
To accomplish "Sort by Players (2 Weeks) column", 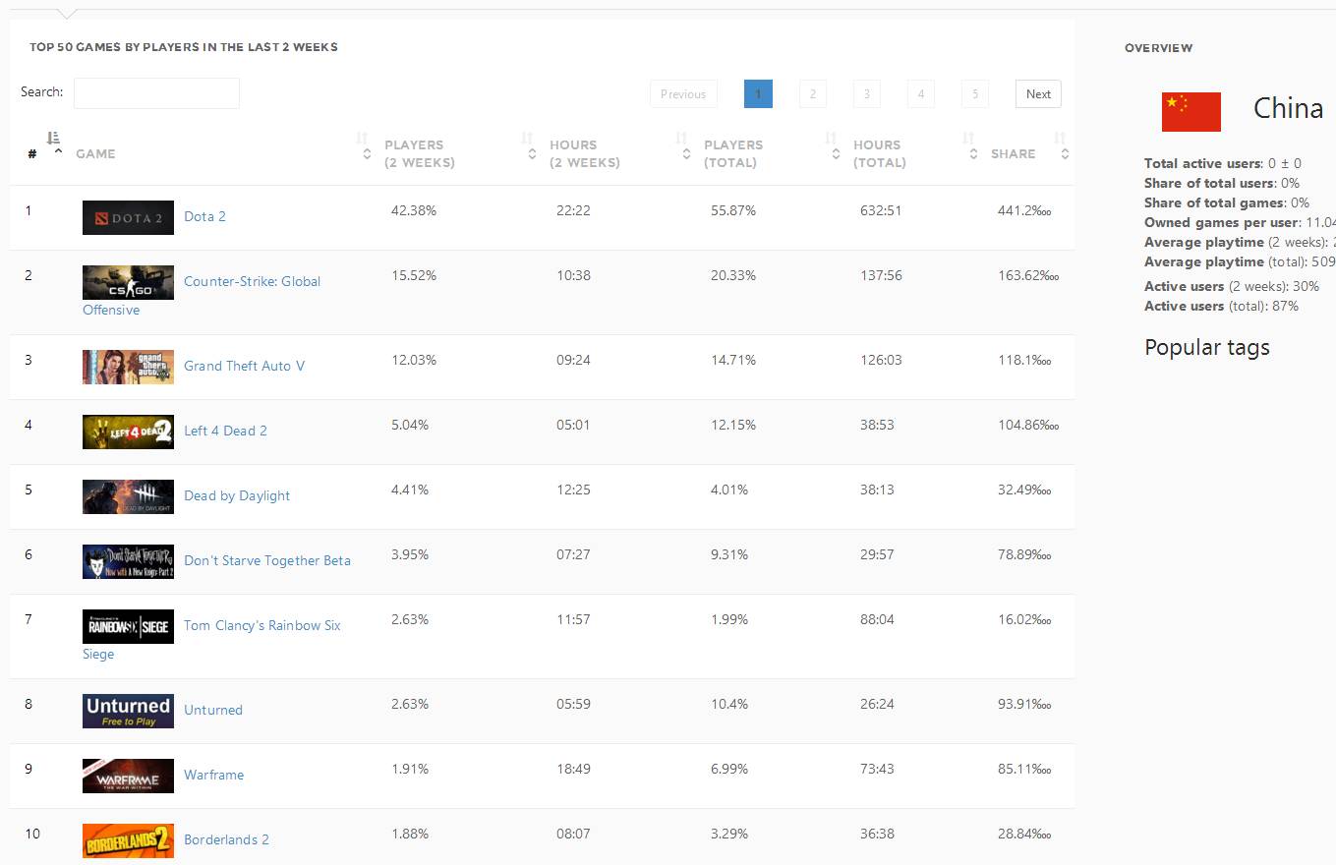I will (x=420, y=153).
